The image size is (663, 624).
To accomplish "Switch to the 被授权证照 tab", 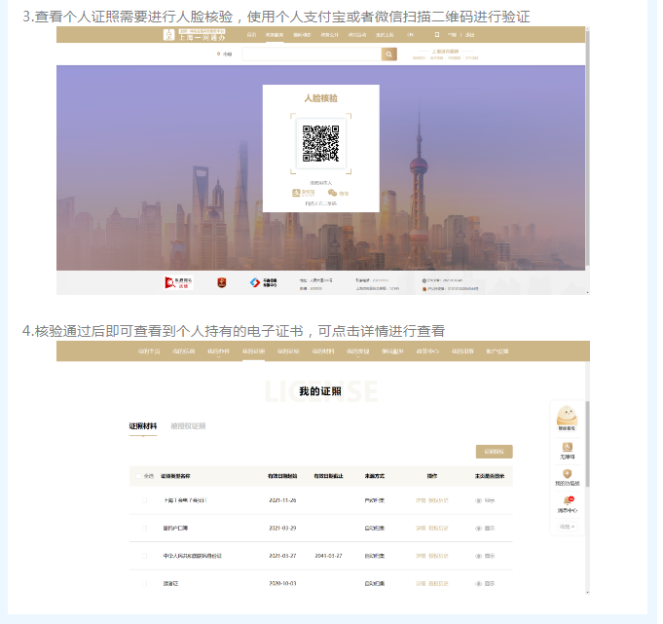I will click(x=188, y=425).
